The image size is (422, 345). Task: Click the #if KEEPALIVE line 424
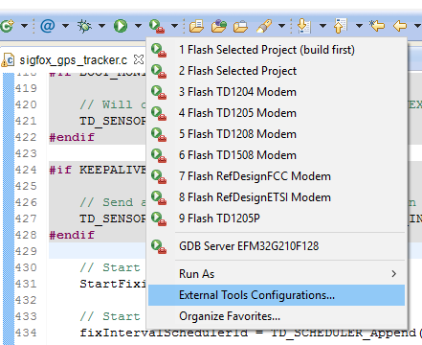[98, 170]
